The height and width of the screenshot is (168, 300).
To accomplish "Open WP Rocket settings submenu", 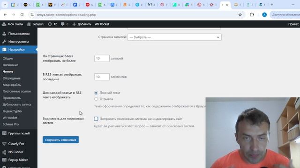I will [x=10, y=118].
